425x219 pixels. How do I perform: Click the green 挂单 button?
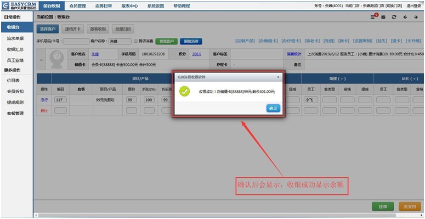tap(383, 206)
